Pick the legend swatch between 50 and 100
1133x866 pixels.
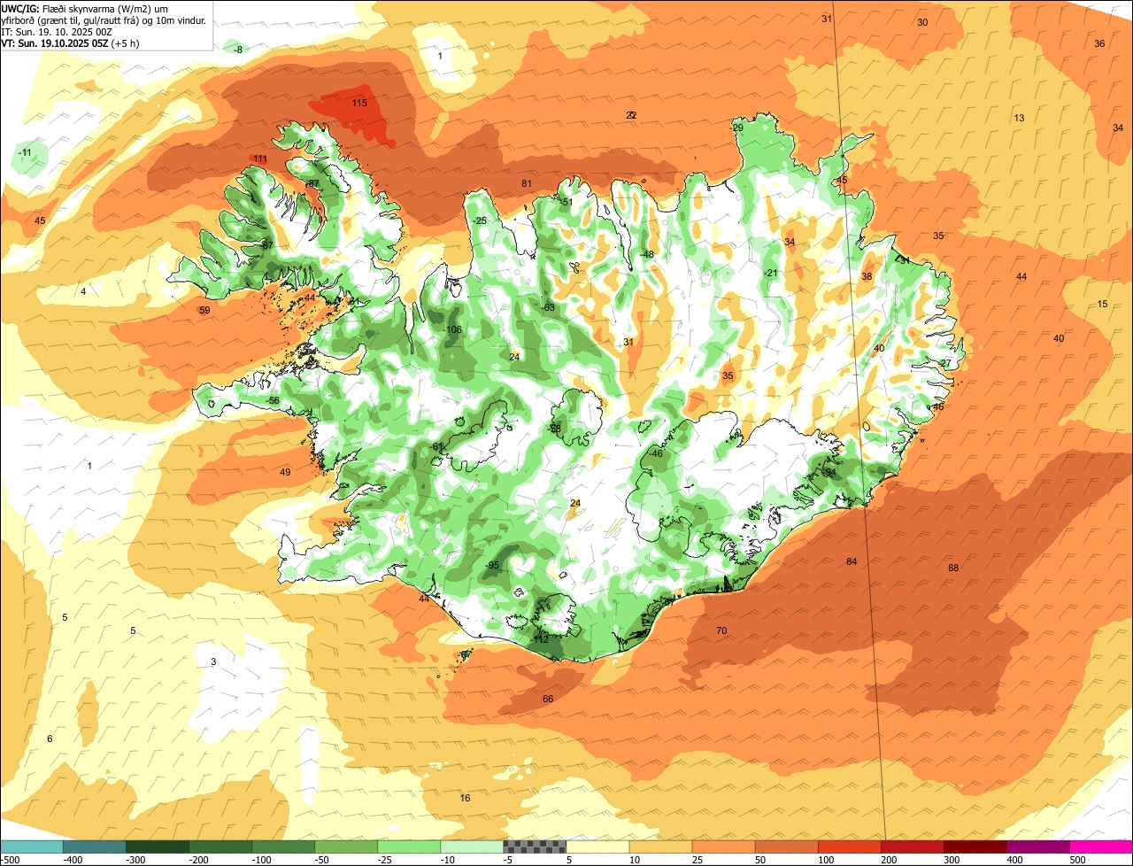786,847
